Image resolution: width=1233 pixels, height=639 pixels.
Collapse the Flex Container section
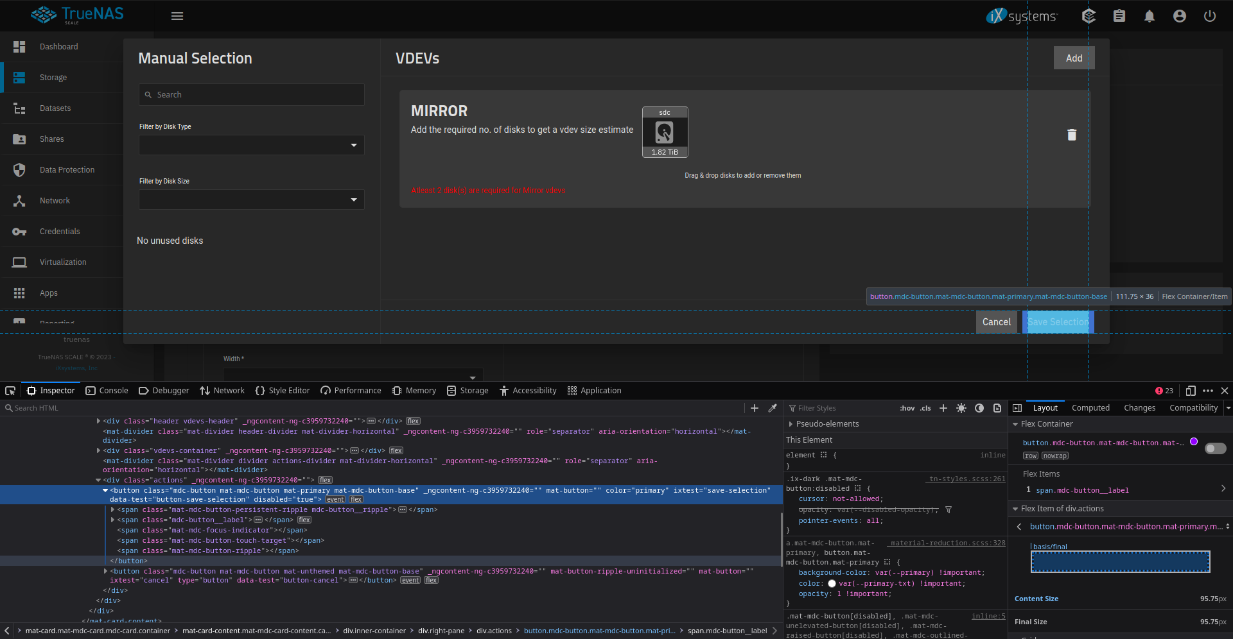[x=1015, y=424]
